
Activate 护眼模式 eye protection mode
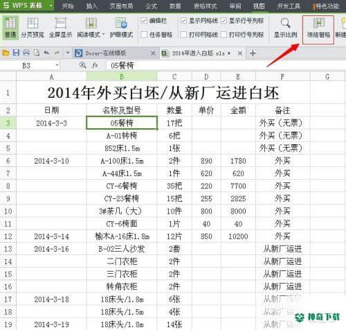121,28
